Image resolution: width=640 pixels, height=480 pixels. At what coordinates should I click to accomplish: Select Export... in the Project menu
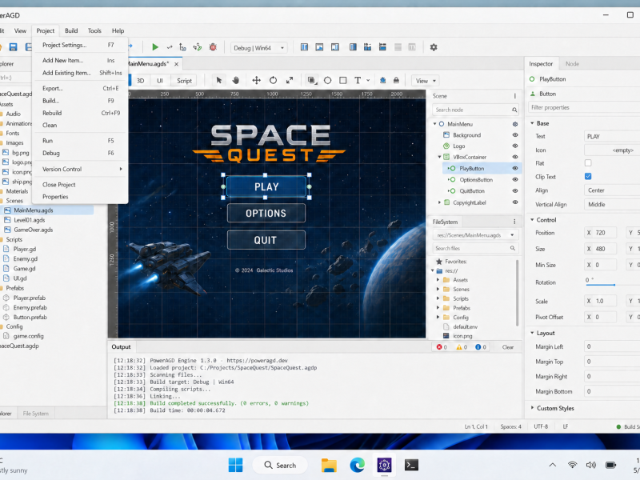point(78,88)
